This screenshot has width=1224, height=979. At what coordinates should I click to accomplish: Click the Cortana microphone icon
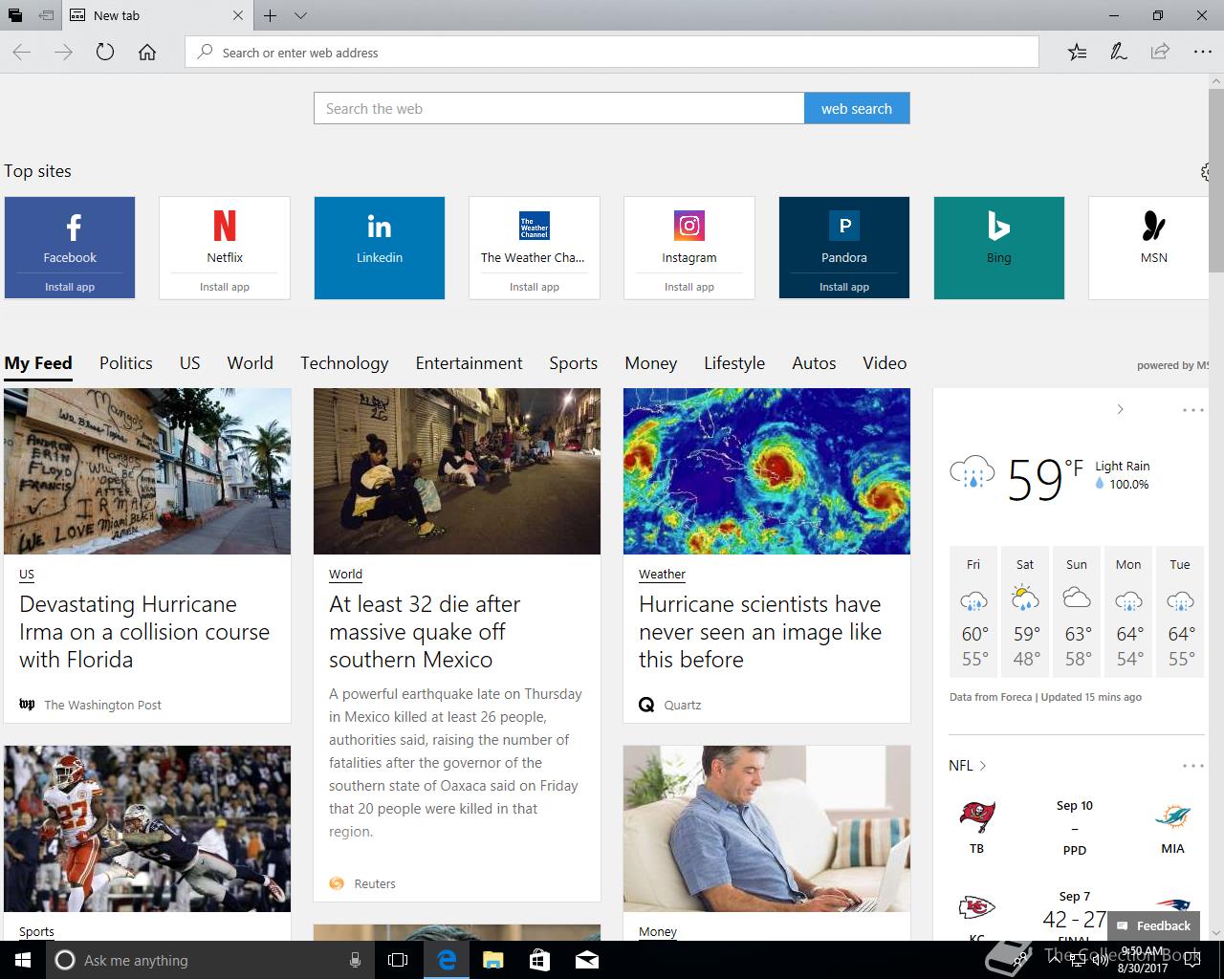(355, 960)
